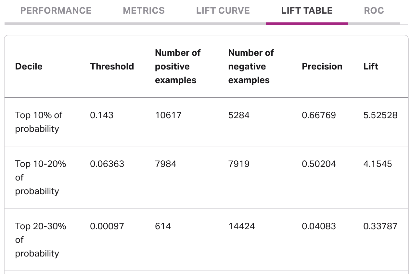Switch to the ROC tab

click(374, 11)
